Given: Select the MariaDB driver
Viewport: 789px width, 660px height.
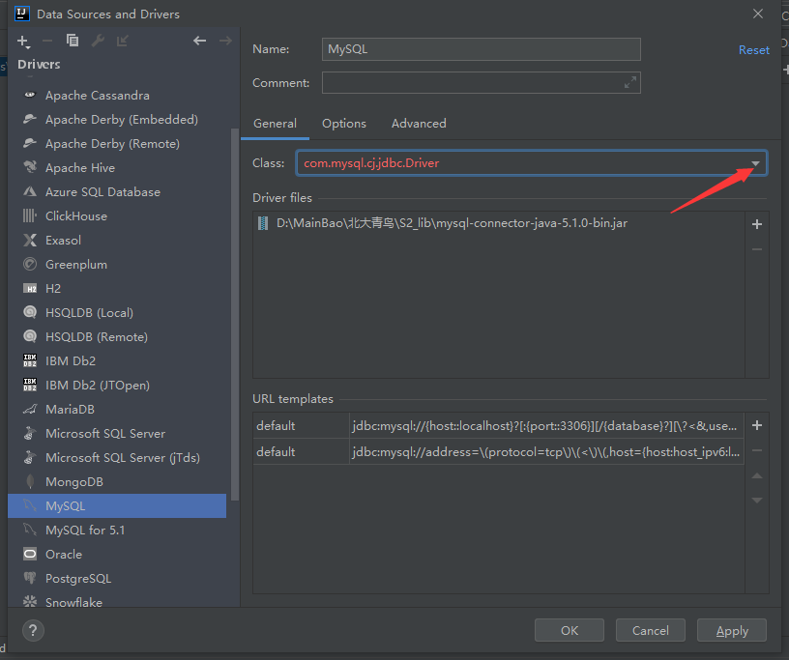Looking at the screenshot, I should coord(117,409).
